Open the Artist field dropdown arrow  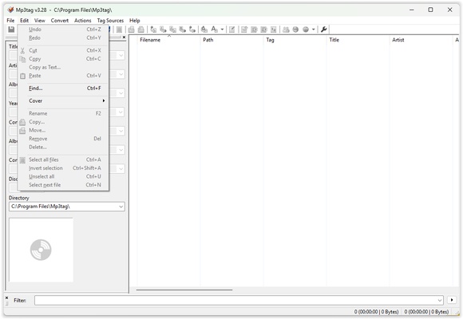tap(121, 74)
